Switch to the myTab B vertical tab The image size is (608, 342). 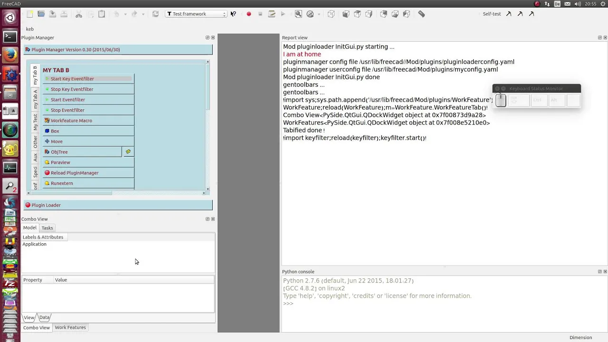[35, 76]
